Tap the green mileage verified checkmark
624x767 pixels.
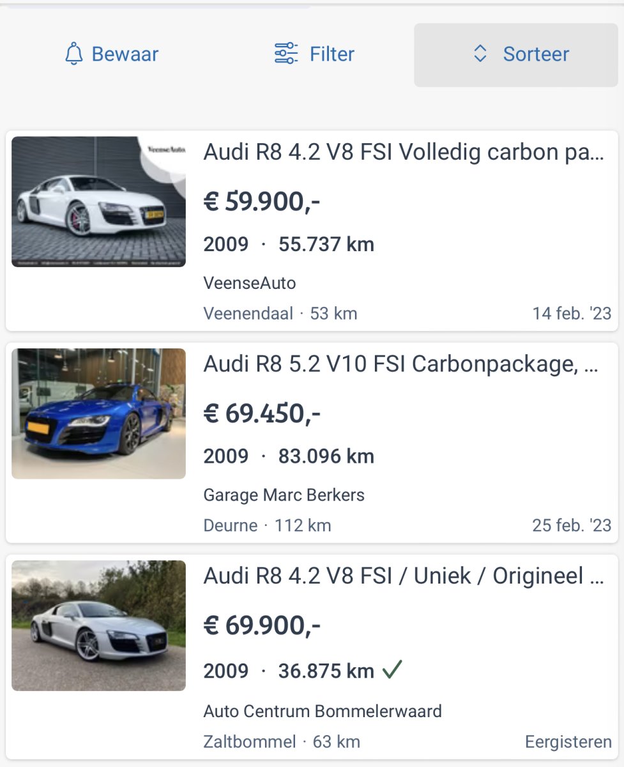coord(392,670)
